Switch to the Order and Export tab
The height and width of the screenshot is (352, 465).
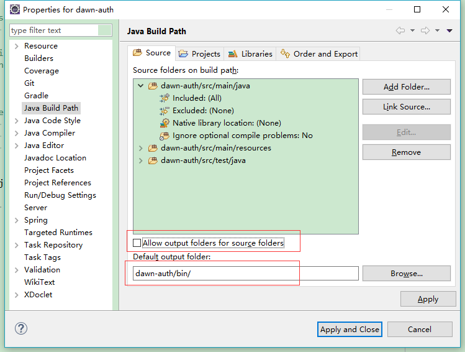point(318,53)
